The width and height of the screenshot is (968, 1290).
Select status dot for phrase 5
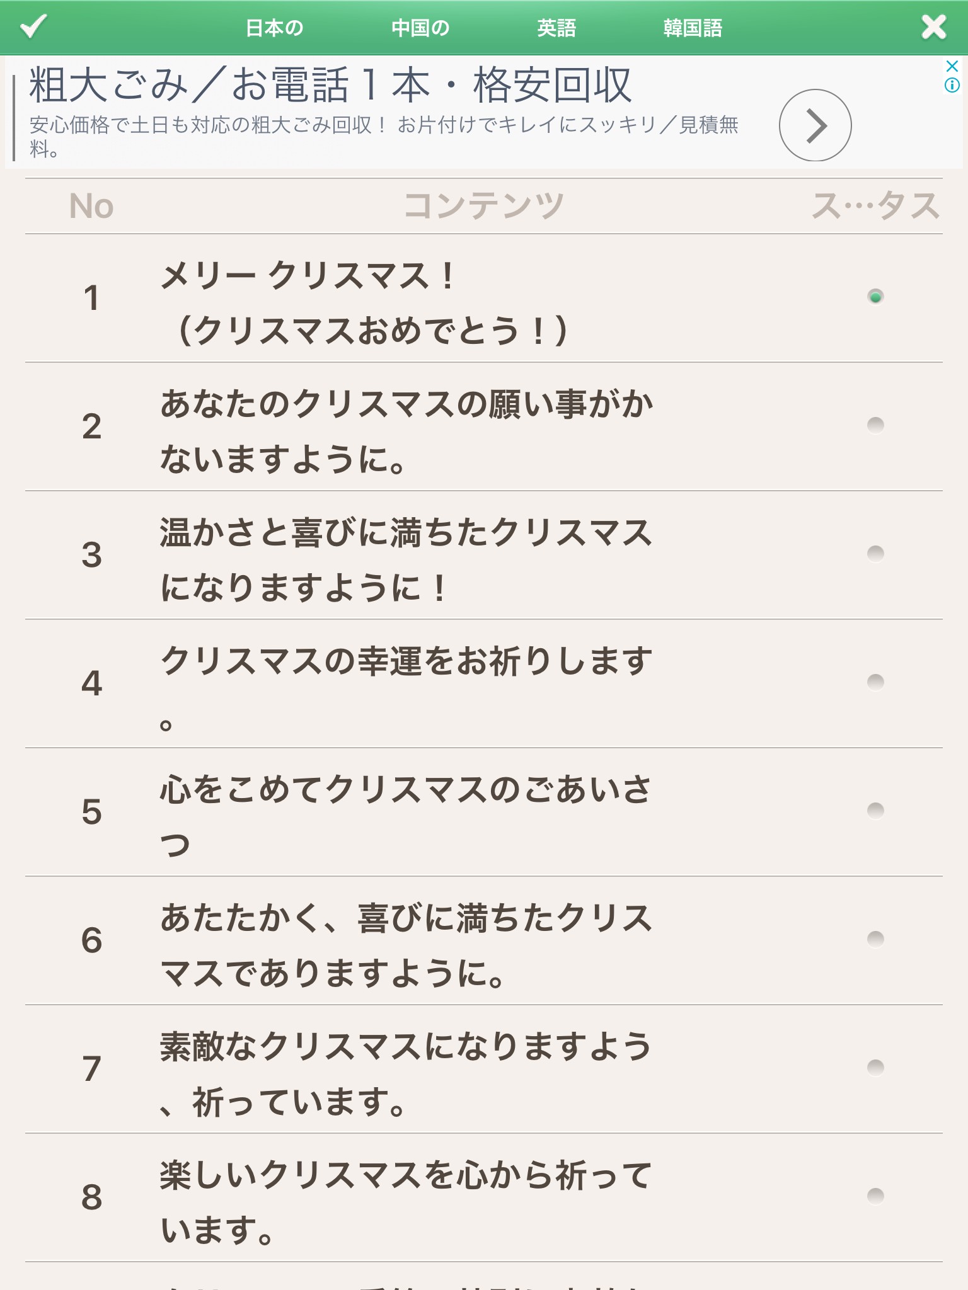875,811
